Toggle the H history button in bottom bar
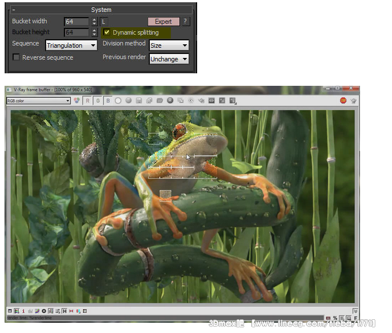This screenshot has height=333, width=392. click(x=64, y=311)
